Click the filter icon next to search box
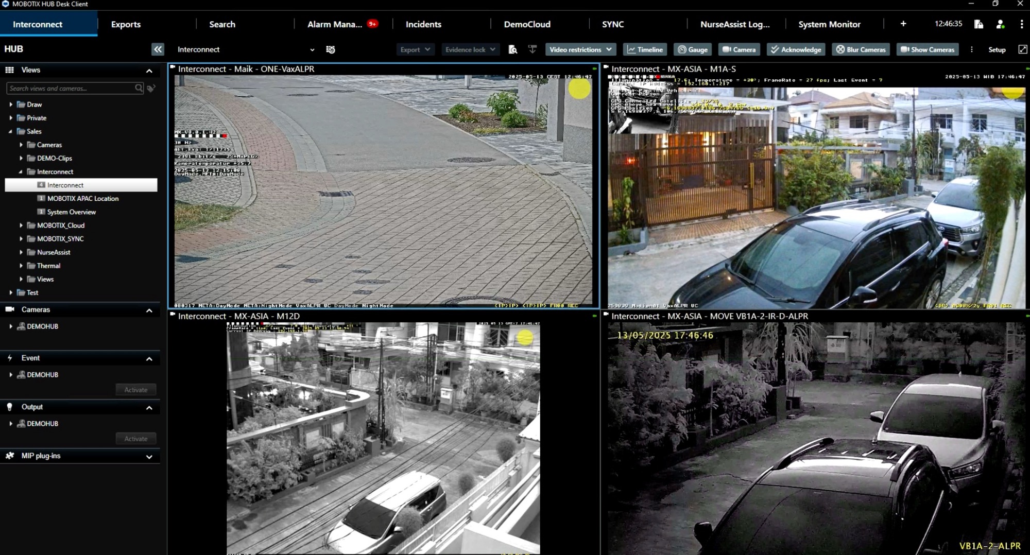This screenshot has width=1030, height=555. (x=151, y=89)
